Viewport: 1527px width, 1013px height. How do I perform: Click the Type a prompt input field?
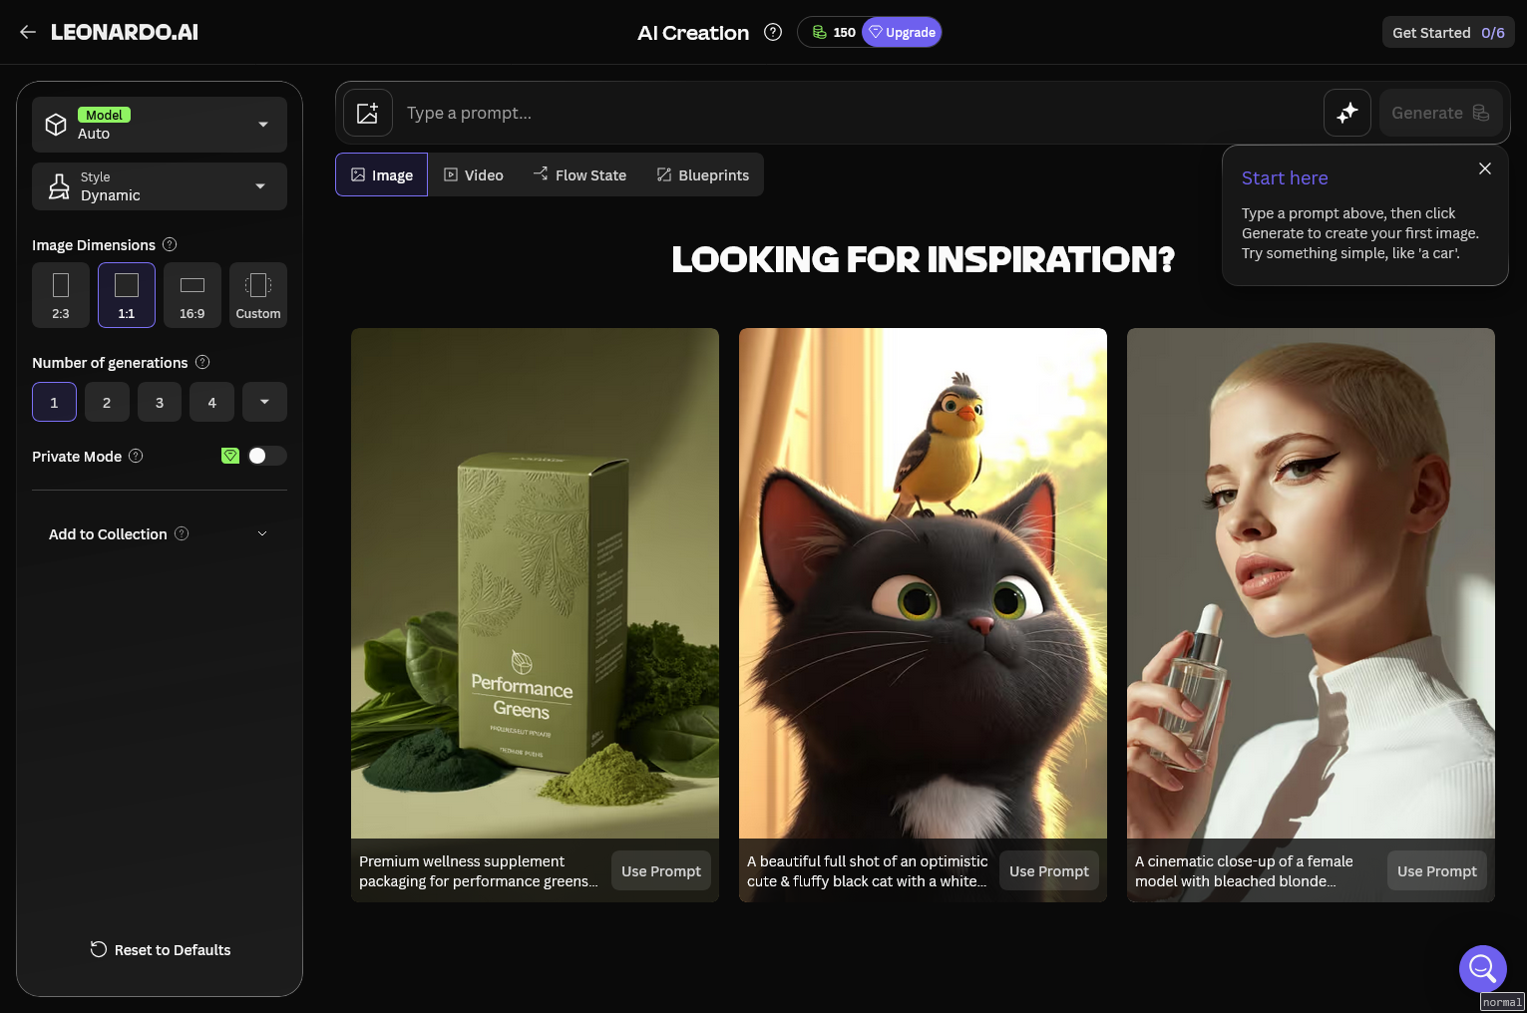pos(858,113)
